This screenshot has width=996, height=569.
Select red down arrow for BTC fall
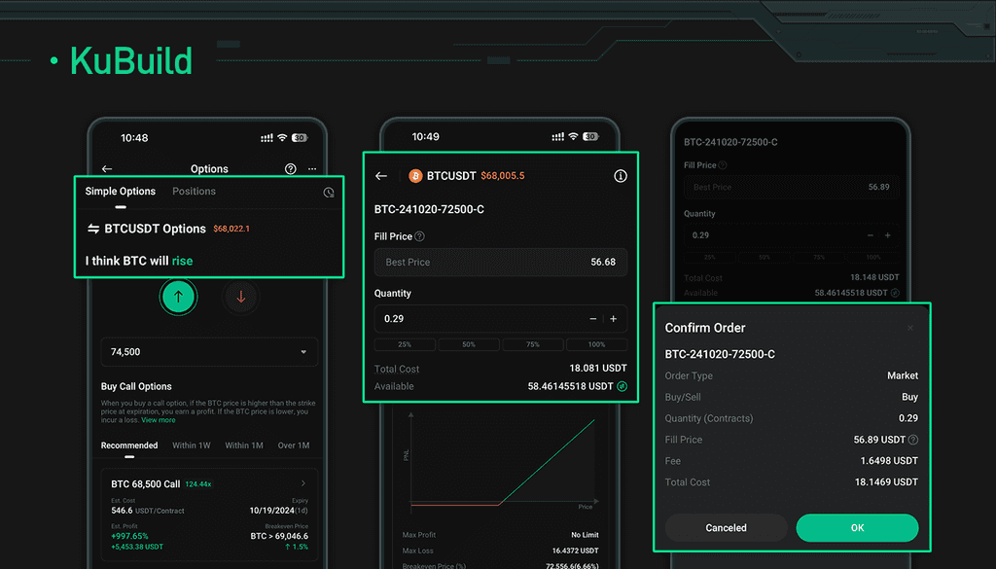pos(241,297)
